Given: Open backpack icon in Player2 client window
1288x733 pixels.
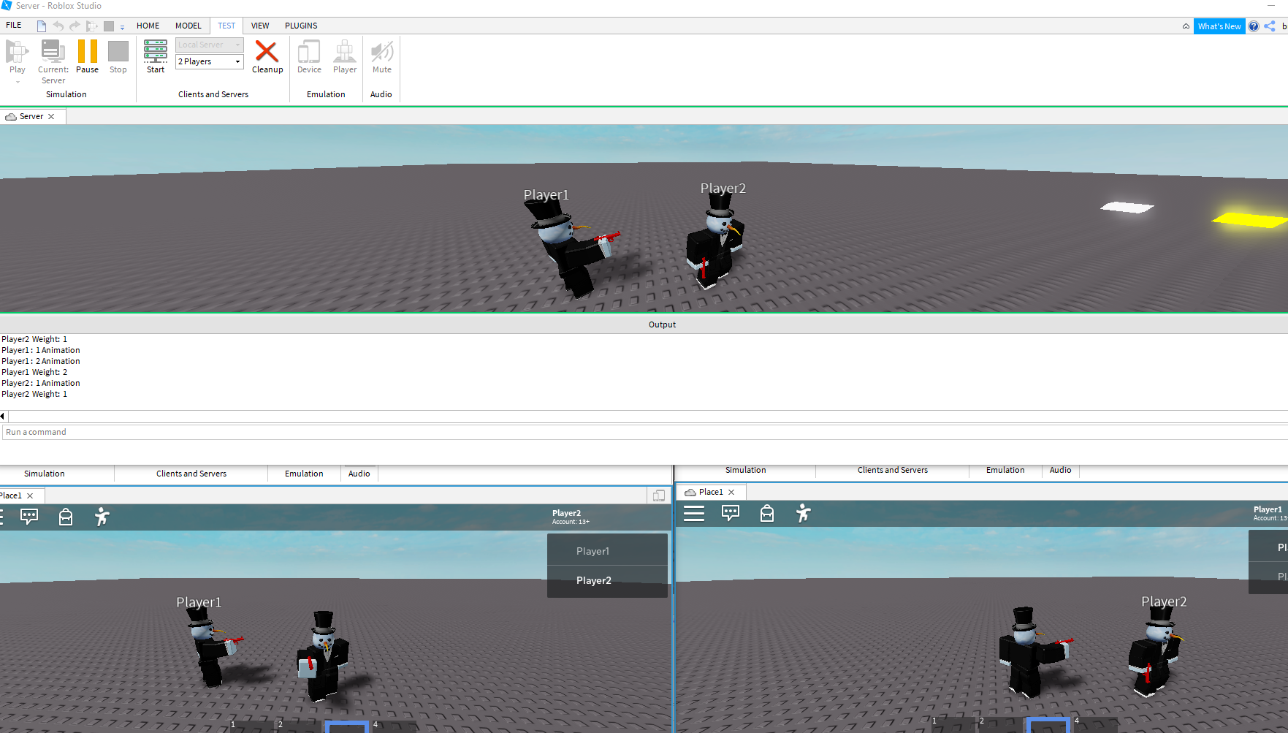Looking at the screenshot, I should coord(65,517).
